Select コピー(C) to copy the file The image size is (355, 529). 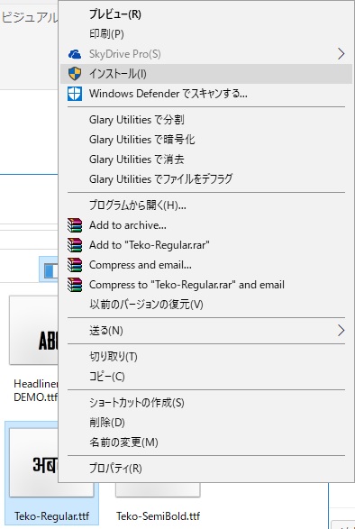[x=206, y=377]
